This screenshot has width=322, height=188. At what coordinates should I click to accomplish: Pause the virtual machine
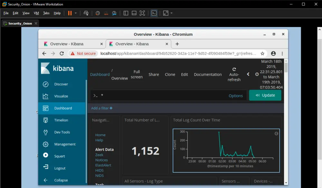(70, 13)
